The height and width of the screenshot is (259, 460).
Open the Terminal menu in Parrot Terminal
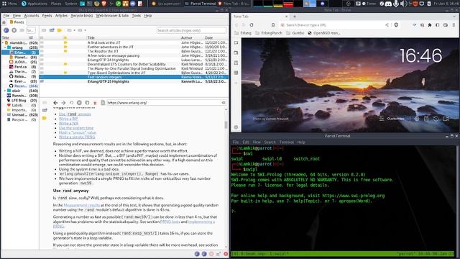(286, 142)
